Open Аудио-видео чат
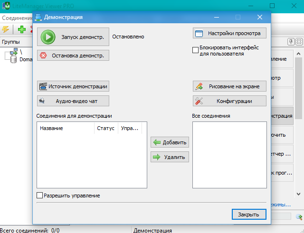 (x=73, y=101)
